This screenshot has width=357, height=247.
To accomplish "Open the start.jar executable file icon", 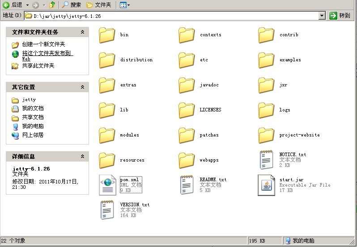I will pos(267,185).
